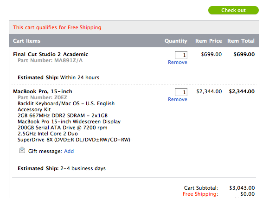This screenshot has width=269, height=198.
Task: Click the Item Total column header
Action: click(241, 41)
